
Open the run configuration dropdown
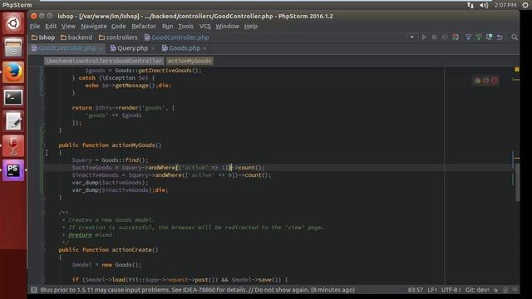click(x=411, y=37)
